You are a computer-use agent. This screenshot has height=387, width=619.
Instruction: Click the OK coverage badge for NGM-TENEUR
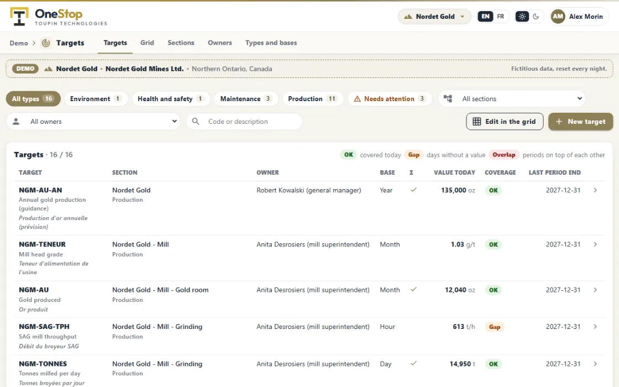tap(493, 244)
